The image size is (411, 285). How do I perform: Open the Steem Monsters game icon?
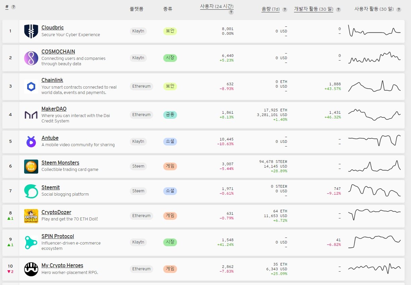[31, 166]
